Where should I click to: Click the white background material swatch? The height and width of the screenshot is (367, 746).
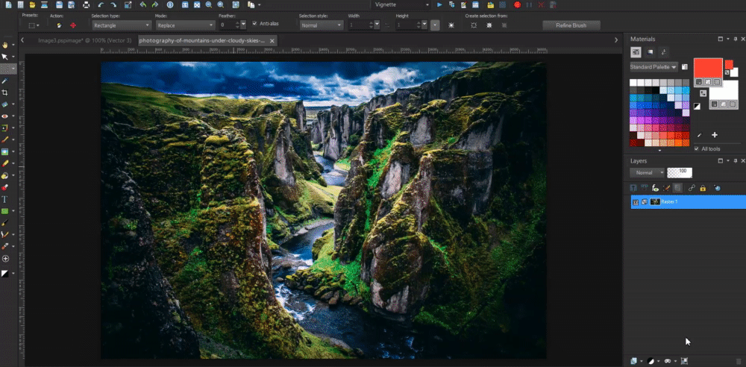723,90
